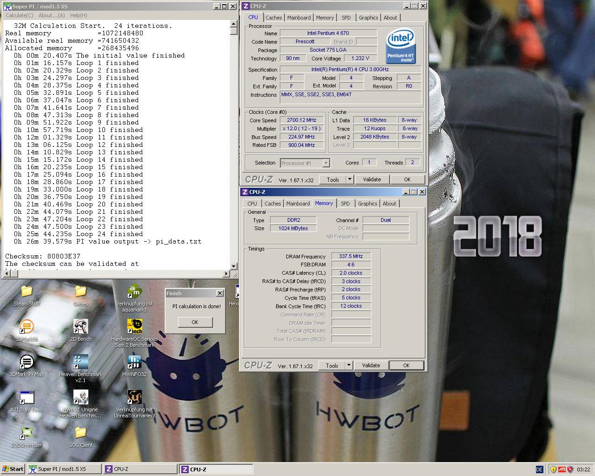595x476 pixels.
Task: Click the red shield tray icon
Action: [570, 469]
